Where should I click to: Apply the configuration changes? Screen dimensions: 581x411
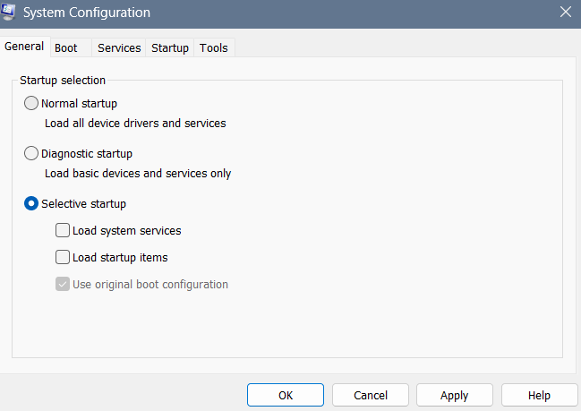coord(455,395)
